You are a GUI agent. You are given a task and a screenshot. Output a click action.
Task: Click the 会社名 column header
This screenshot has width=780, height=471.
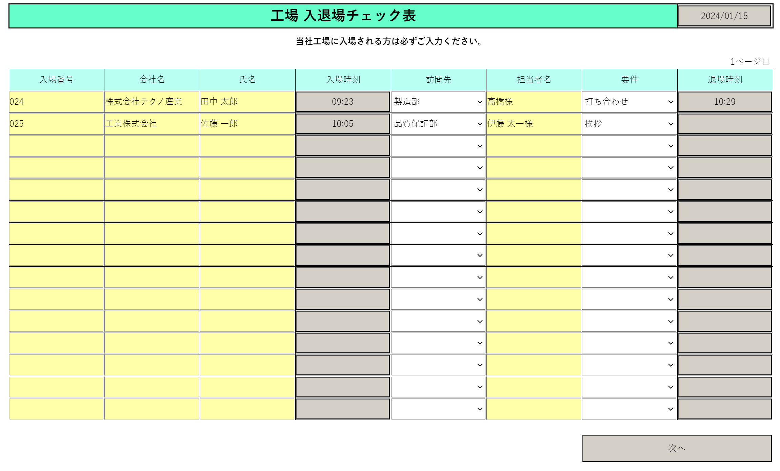[152, 80]
